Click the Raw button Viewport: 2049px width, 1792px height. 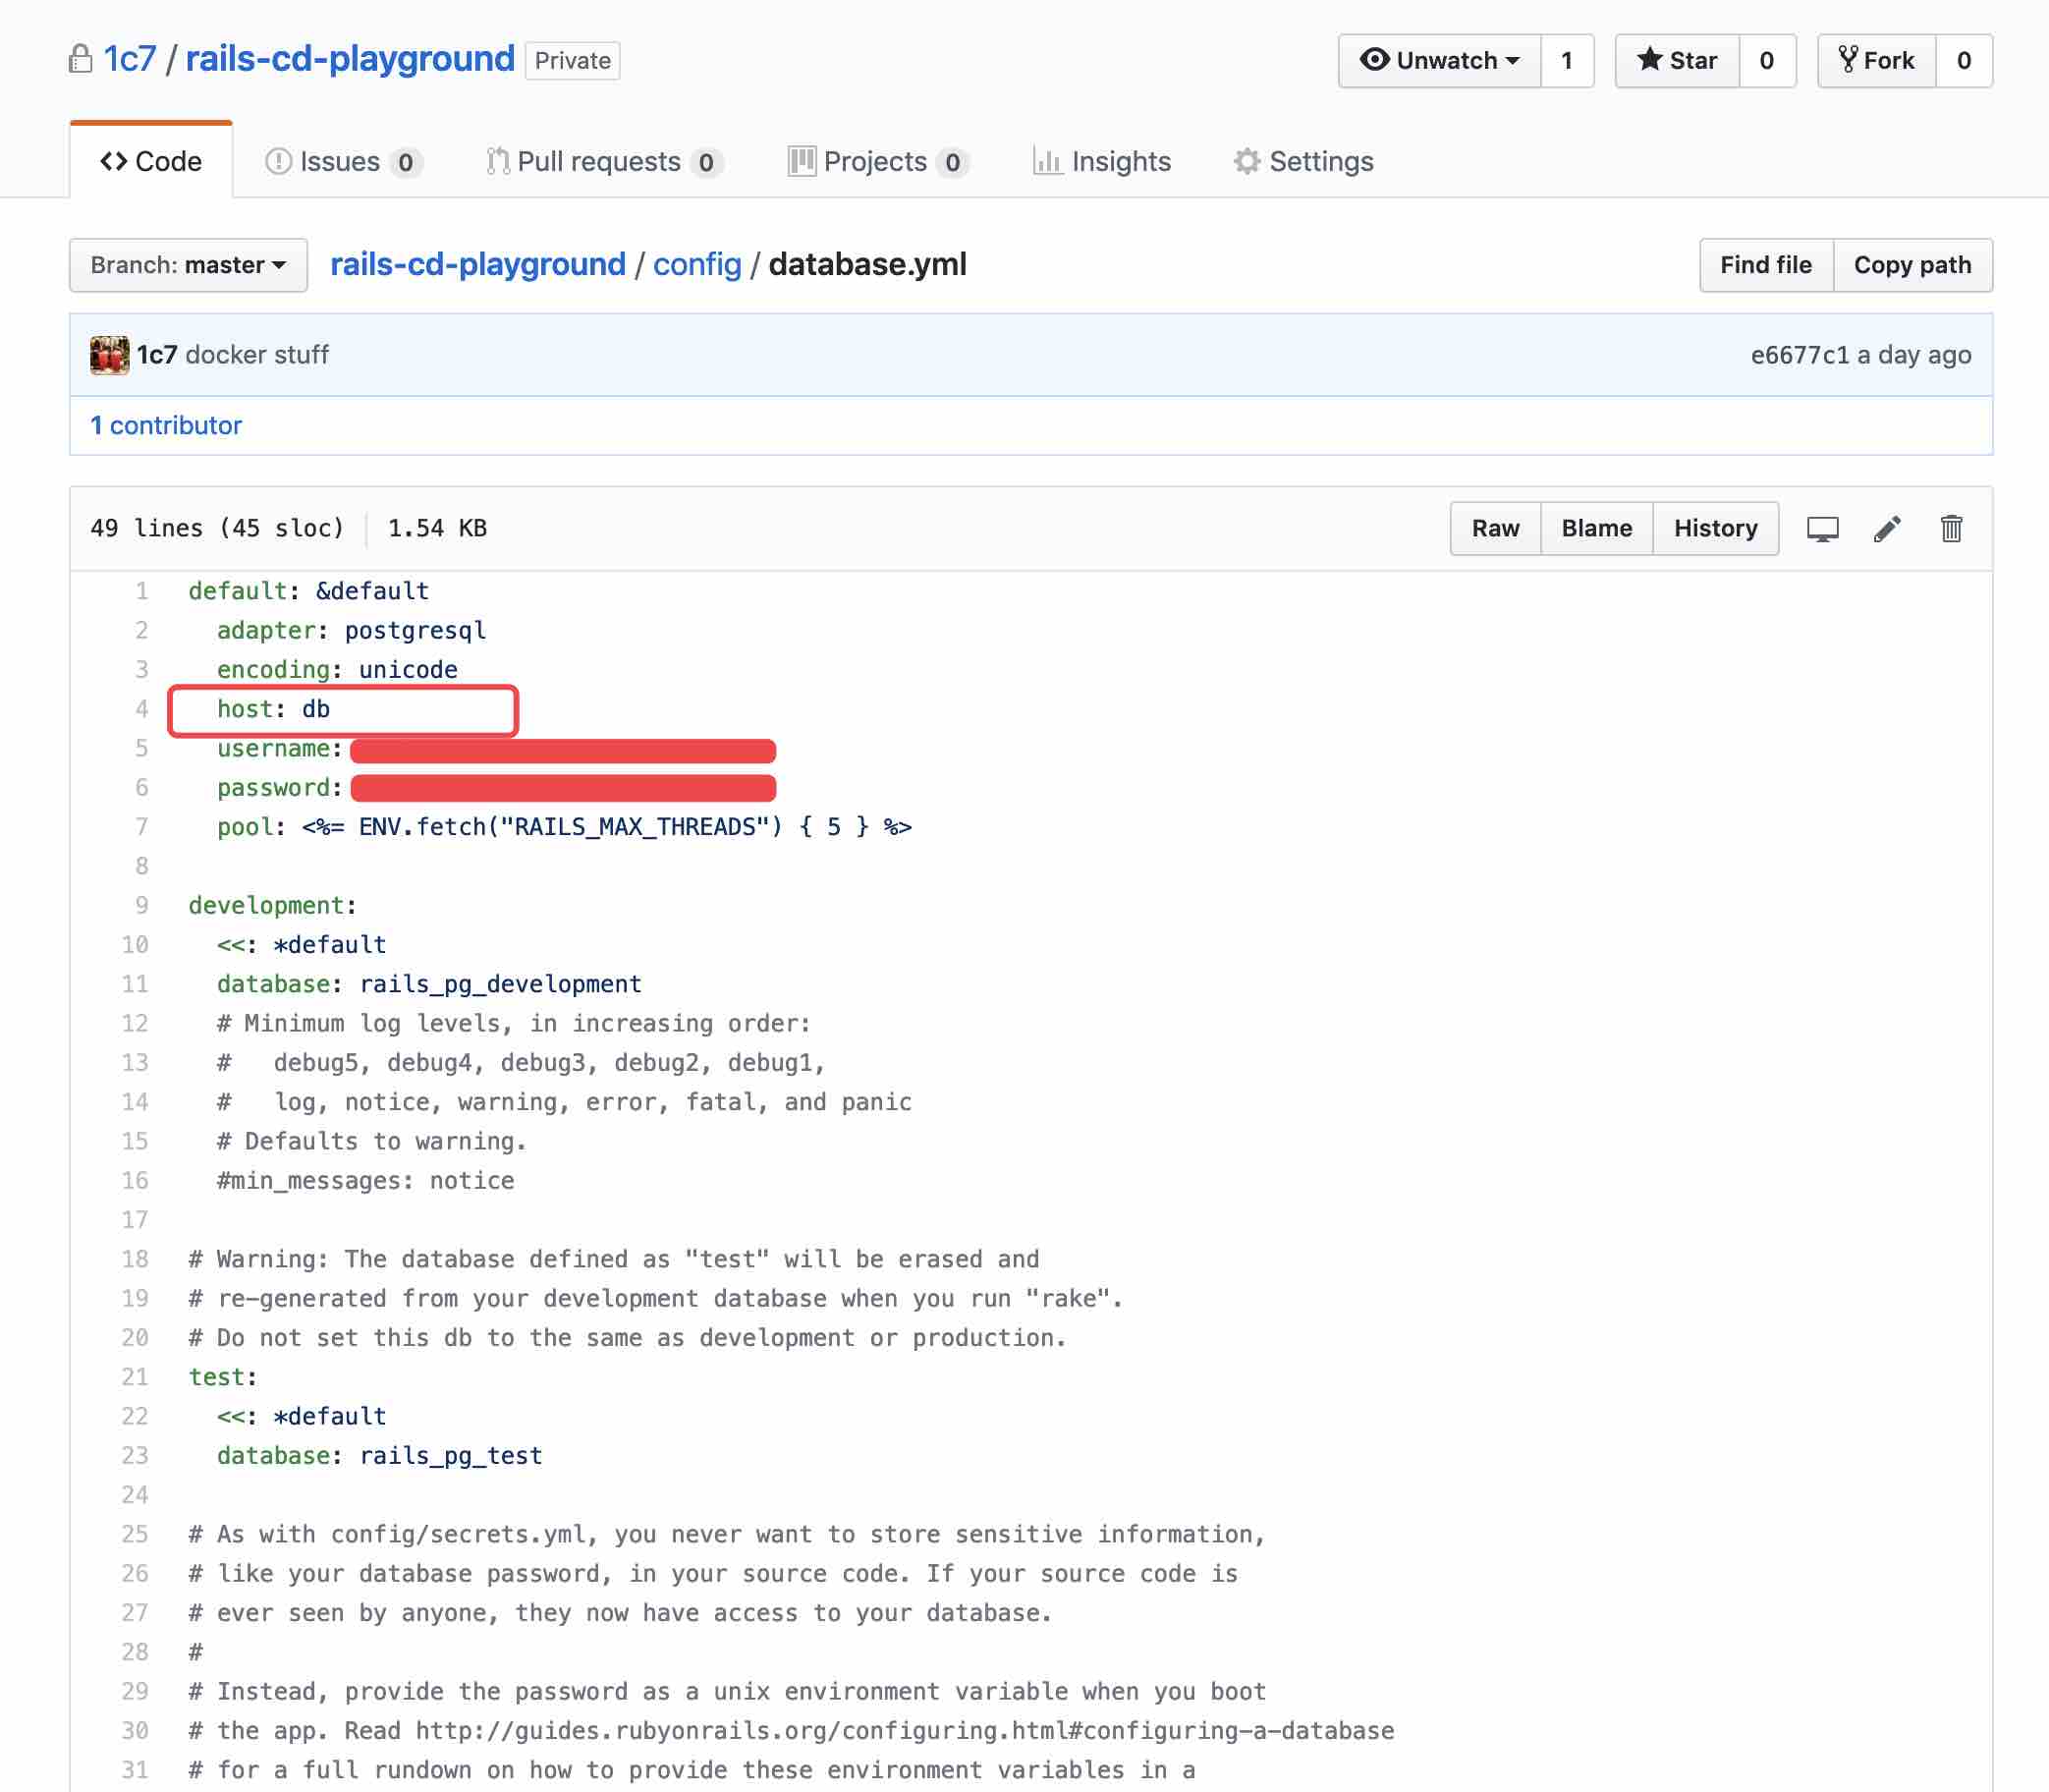click(1494, 529)
